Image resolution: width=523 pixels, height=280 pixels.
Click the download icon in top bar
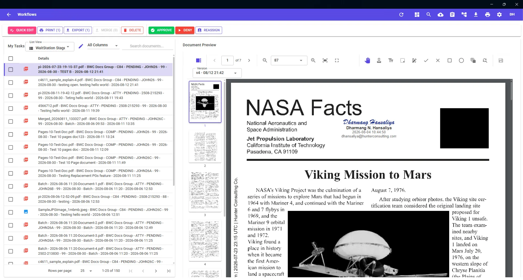tap(476, 15)
